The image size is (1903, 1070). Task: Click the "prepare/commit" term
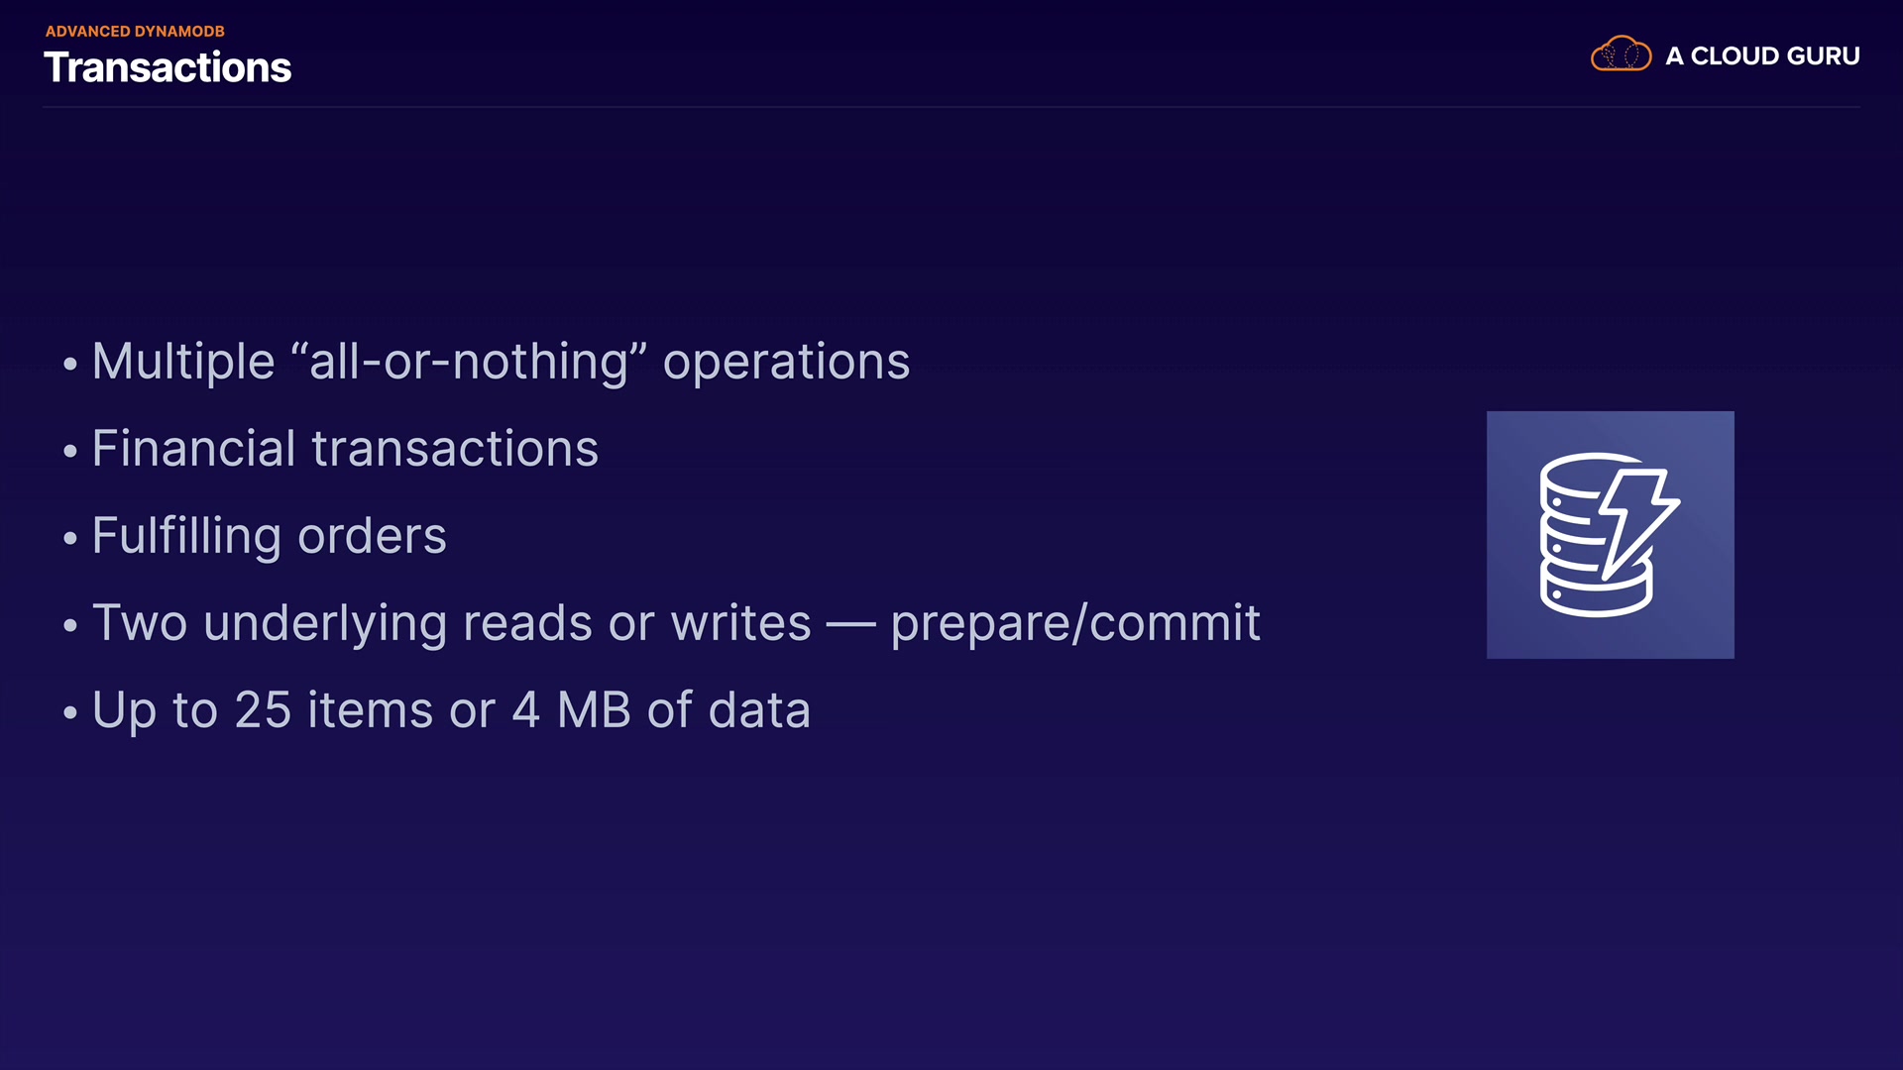pyautogui.click(x=1075, y=622)
